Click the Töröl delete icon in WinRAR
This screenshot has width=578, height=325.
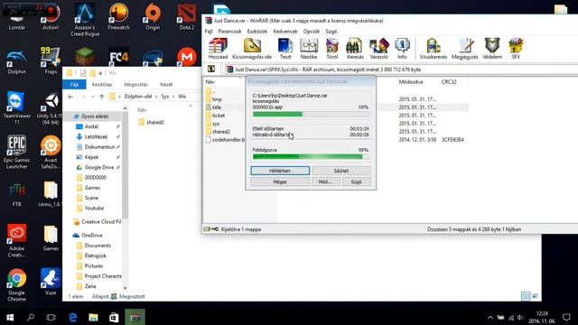pos(332,49)
